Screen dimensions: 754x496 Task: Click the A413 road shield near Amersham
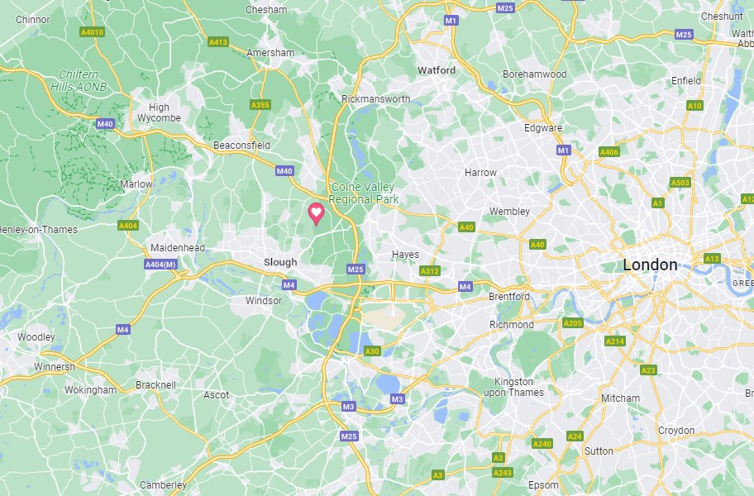tap(217, 42)
